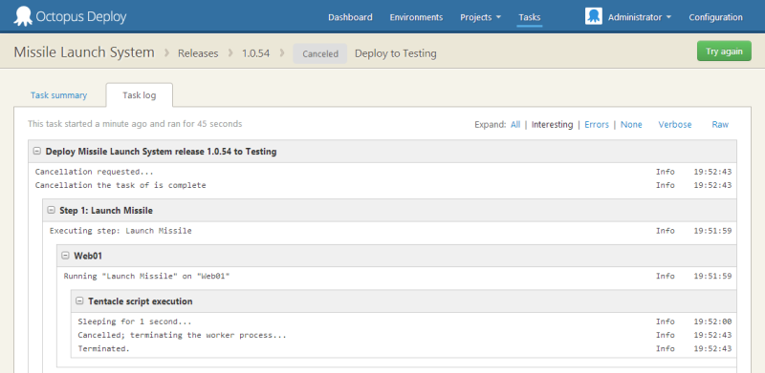Open the Administrator user dropdown
The width and height of the screenshot is (765, 373).
[x=640, y=17]
